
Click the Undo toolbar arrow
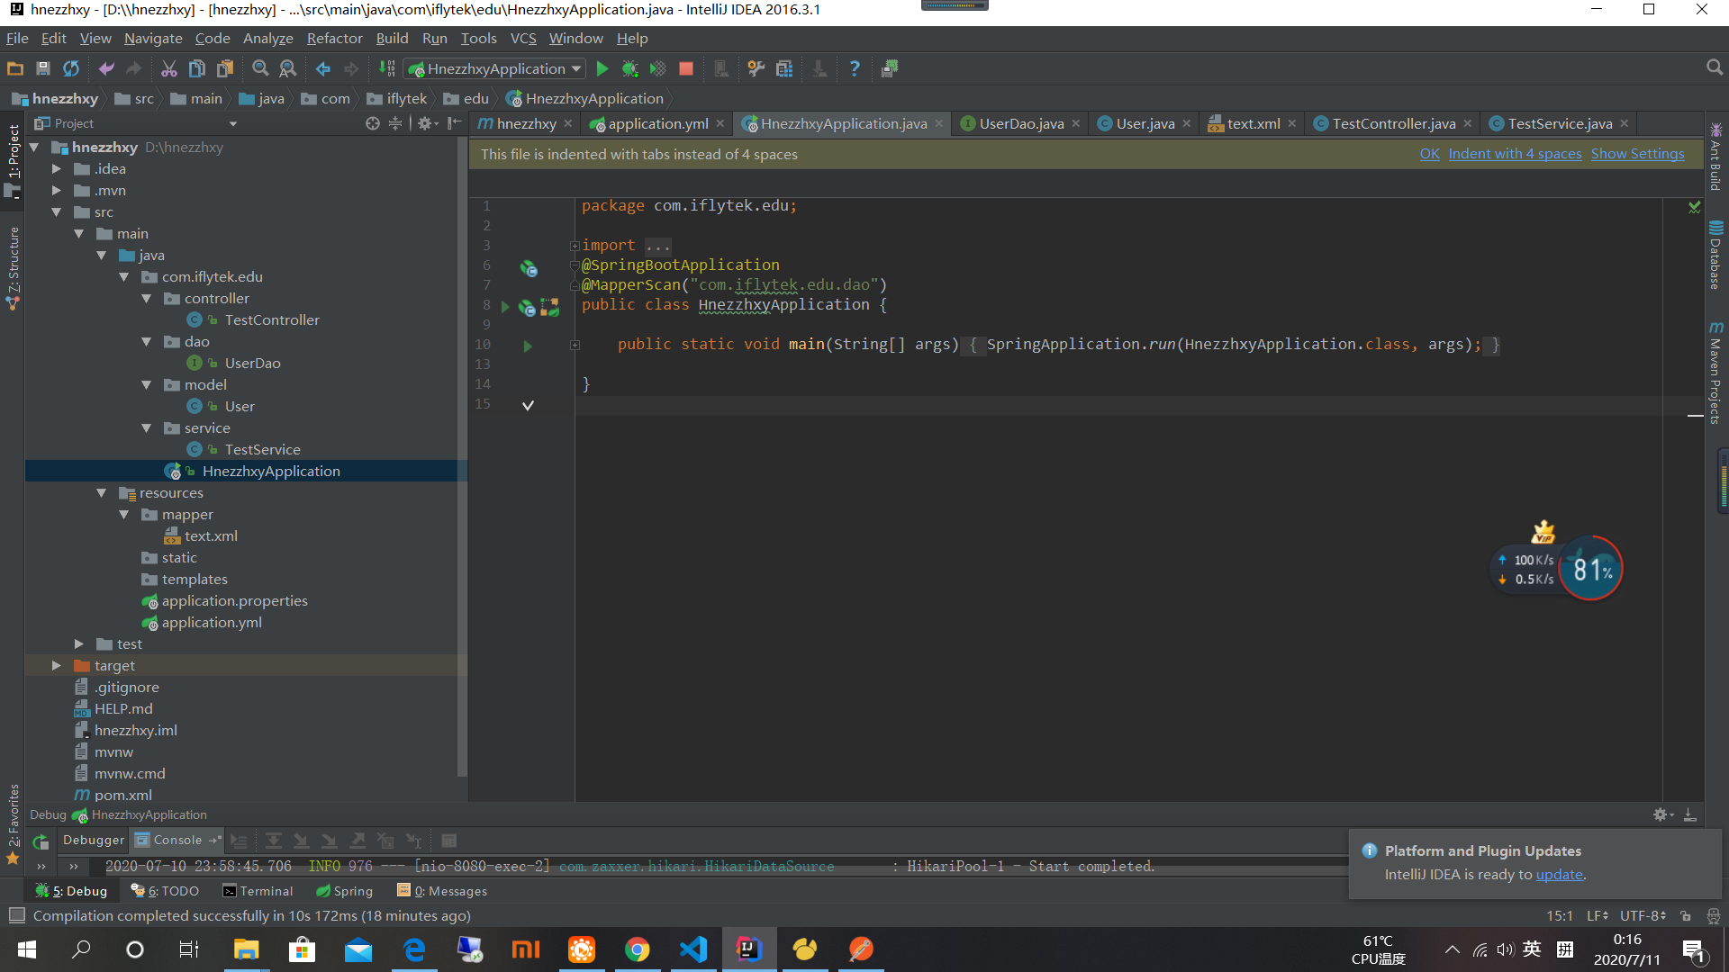(106, 68)
